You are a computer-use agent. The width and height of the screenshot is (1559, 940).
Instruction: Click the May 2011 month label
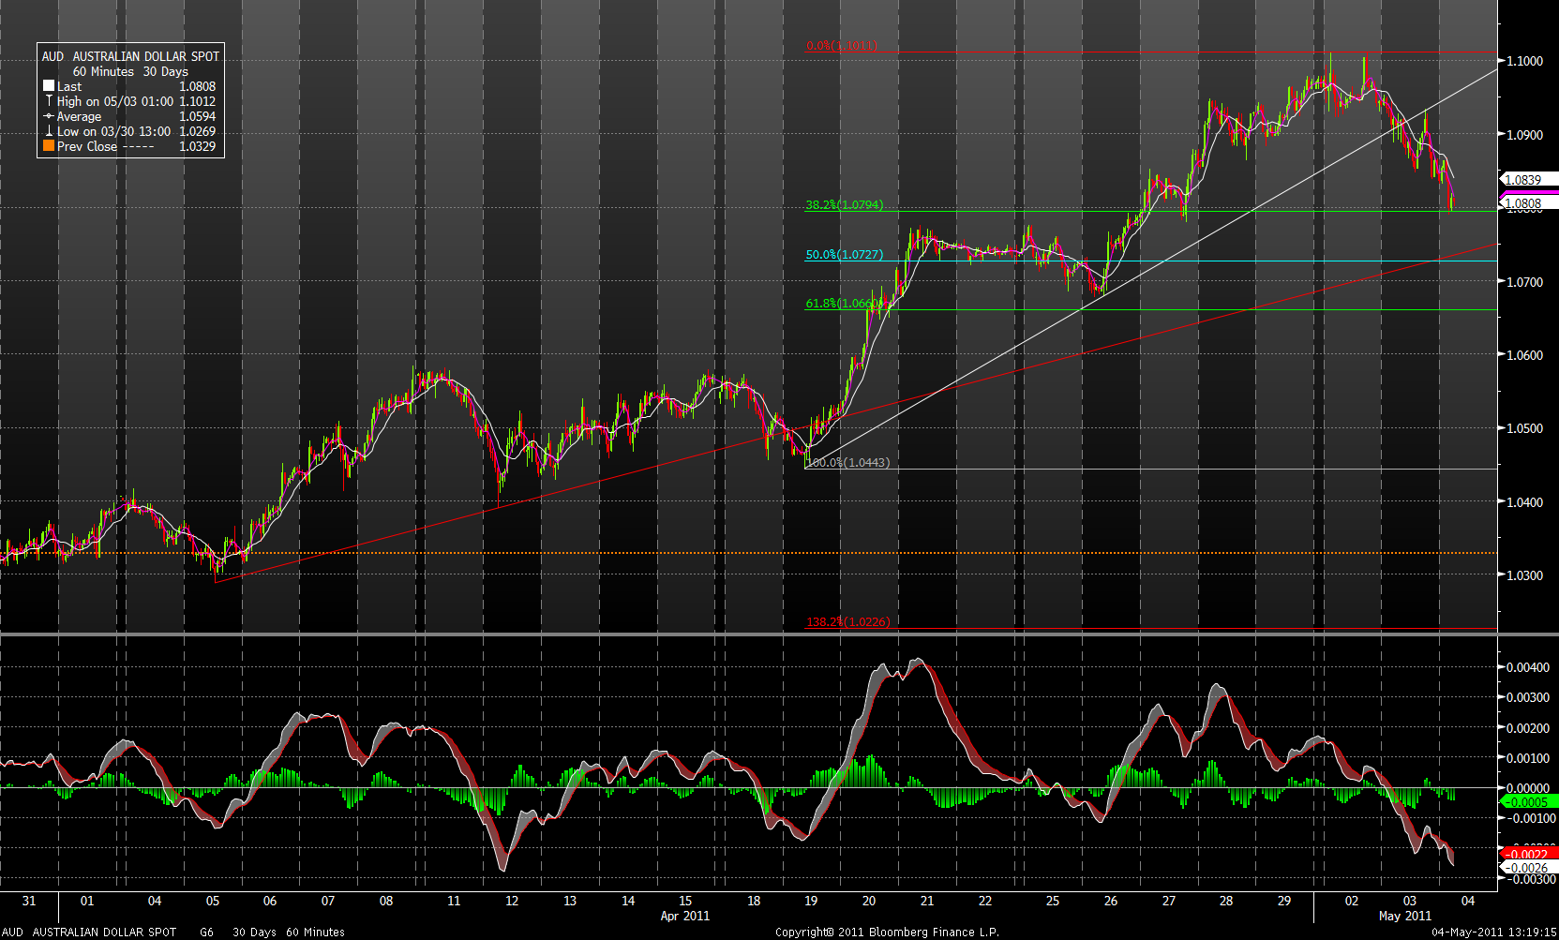click(x=1404, y=916)
